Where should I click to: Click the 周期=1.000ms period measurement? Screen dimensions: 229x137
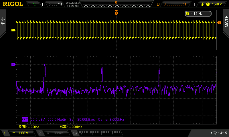click(x=29, y=126)
